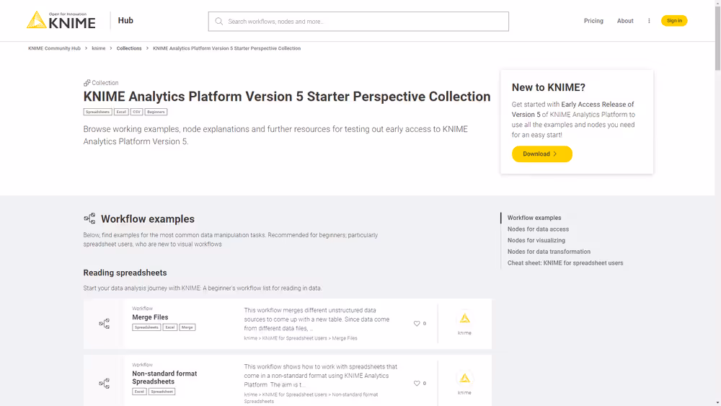
Task: Click the KNIME logo in the header
Action: click(61, 21)
